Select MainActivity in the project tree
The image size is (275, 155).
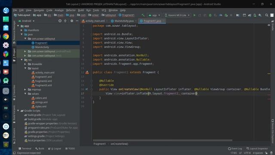[42, 47]
